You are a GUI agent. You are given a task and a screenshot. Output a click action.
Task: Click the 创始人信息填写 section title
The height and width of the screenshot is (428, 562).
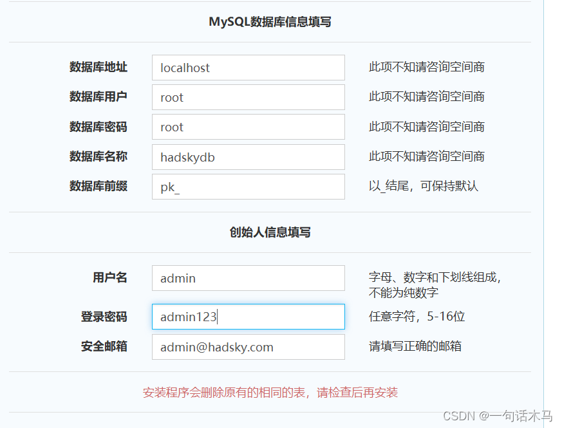tap(268, 232)
